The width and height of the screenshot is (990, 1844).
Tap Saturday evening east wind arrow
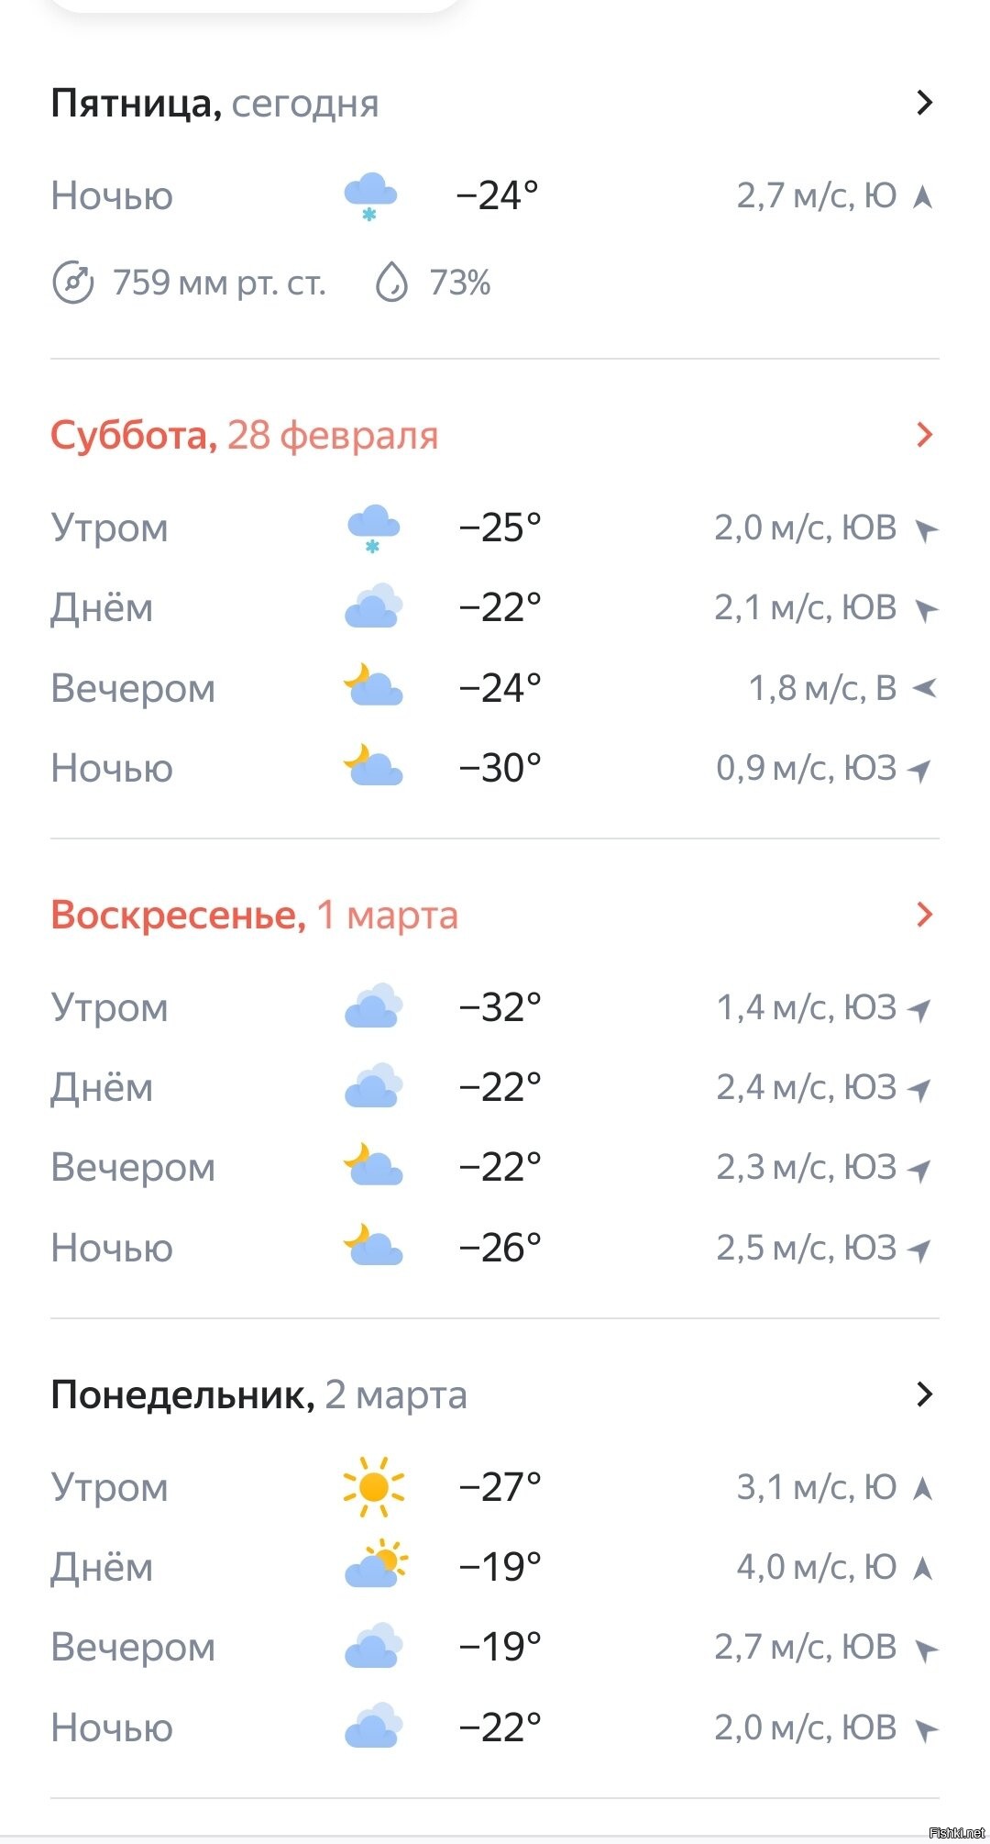924,687
